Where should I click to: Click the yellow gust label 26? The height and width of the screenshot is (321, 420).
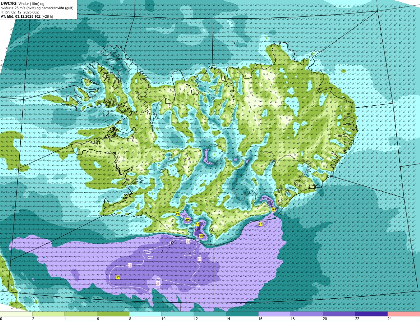pos(178,214)
